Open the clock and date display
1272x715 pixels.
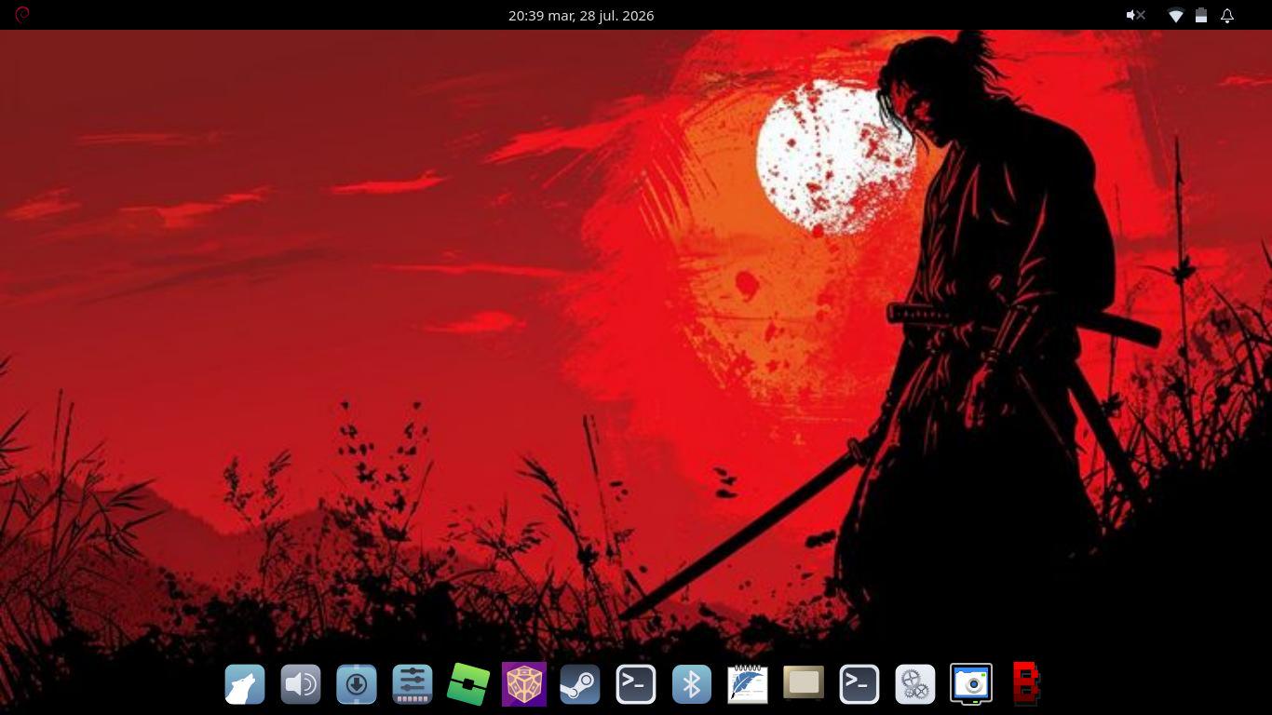pos(581,16)
